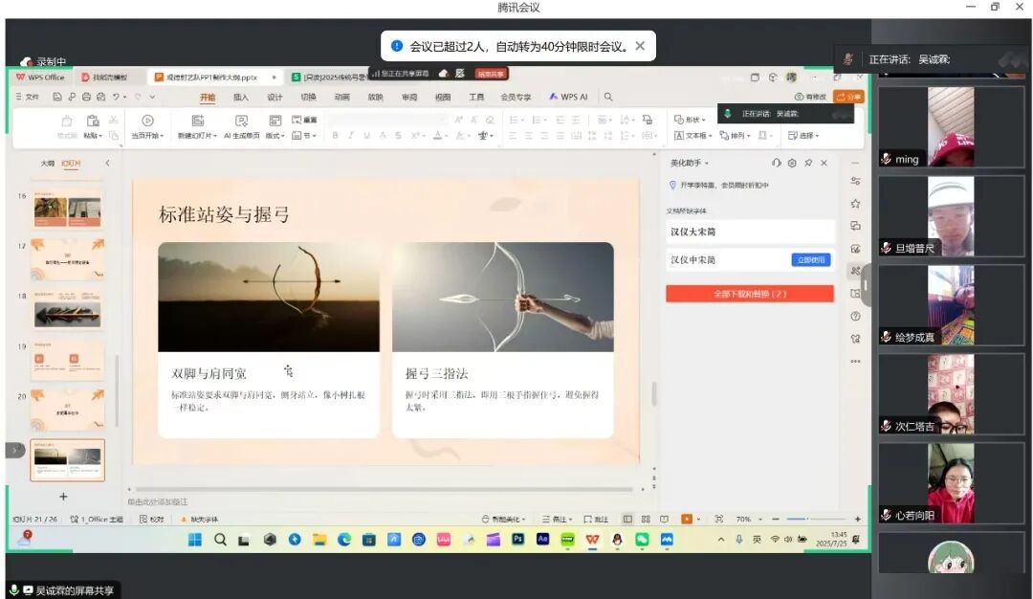Open the 形状 shapes dropdown
1033x599 pixels.
(690, 120)
